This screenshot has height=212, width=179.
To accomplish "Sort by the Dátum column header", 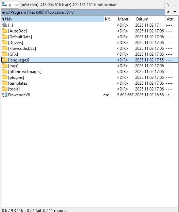I will [x=150, y=19].
